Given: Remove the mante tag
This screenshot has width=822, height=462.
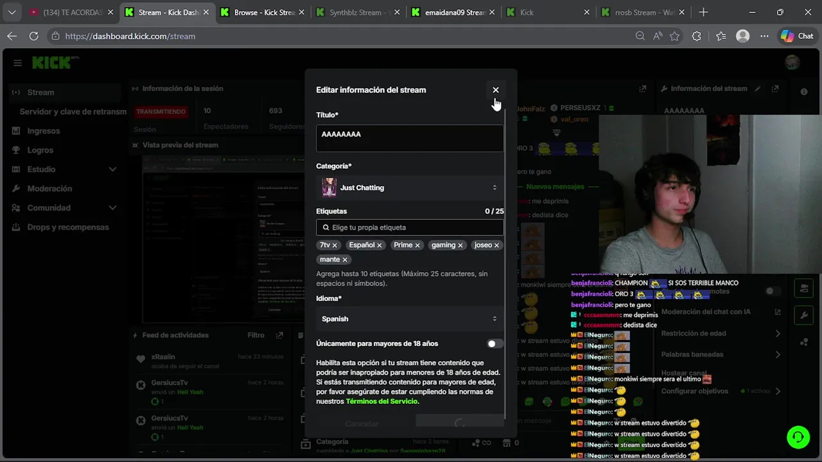Looking at the screenshot, I should 345,259.
